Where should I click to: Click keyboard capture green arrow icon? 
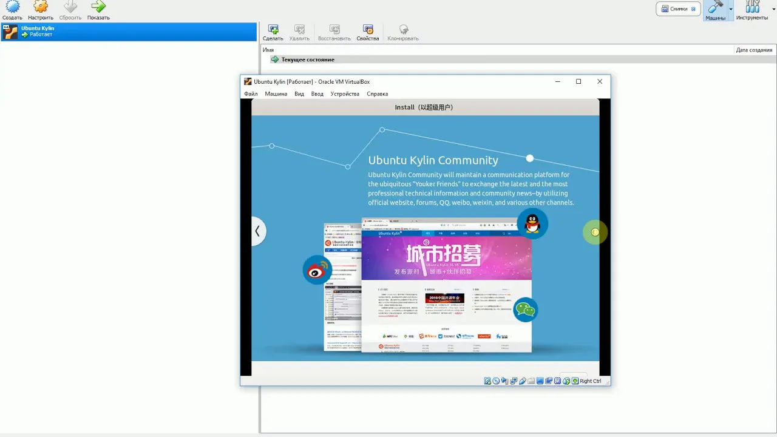click(x=575, y=381)
